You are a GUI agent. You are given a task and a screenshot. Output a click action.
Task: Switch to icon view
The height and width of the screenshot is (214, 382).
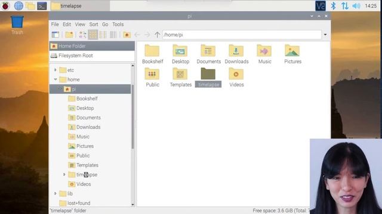(x=93, y=34)
